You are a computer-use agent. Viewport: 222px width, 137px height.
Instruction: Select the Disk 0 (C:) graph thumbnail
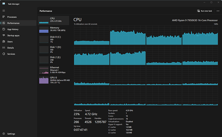point(44,39)
